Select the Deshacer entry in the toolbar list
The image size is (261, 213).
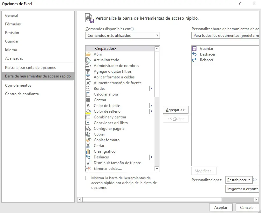tap(225, 54)
